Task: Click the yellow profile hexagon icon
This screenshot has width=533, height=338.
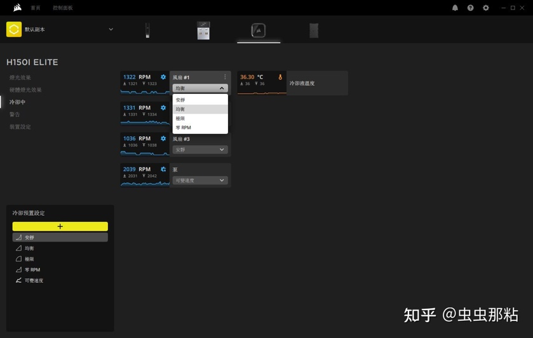Action: coord(14,30)
